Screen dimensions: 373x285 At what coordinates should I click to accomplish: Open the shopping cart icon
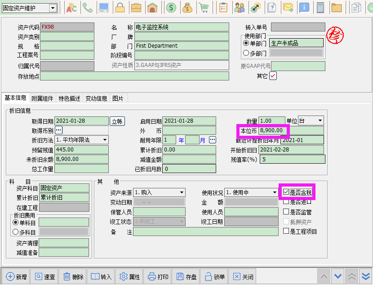point(204,8)
